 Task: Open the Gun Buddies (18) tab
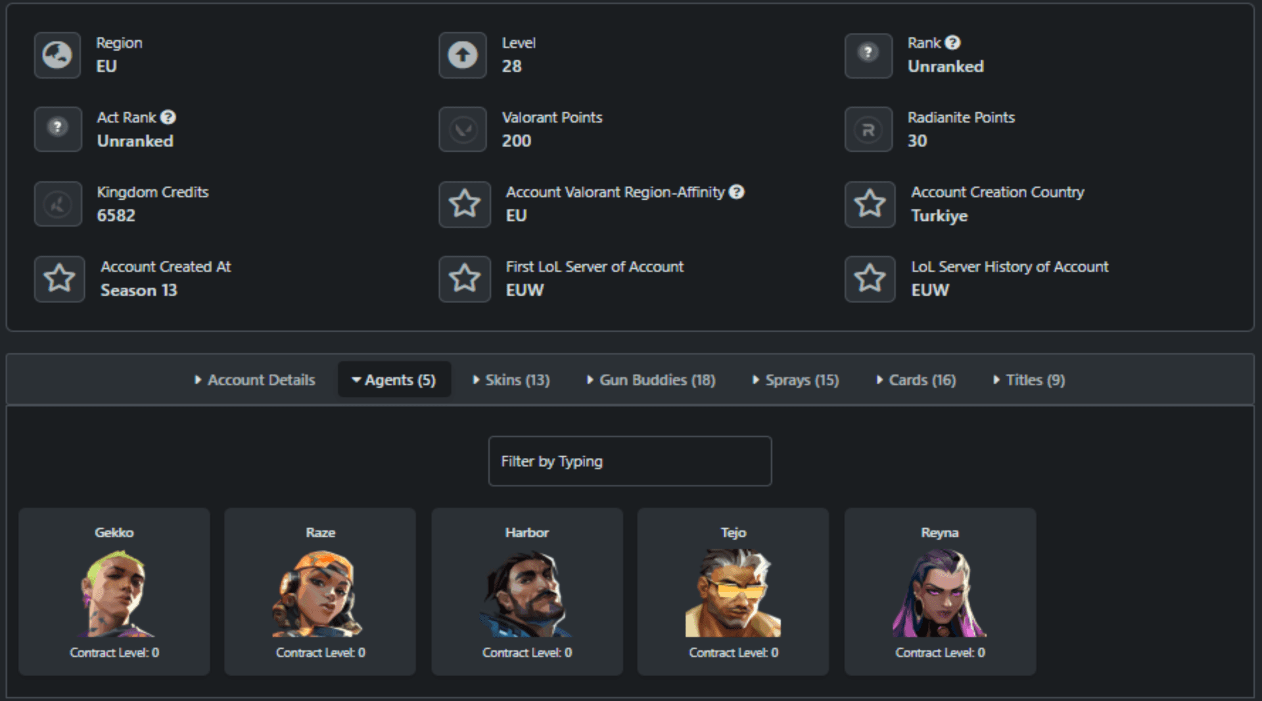pos(651,380)
